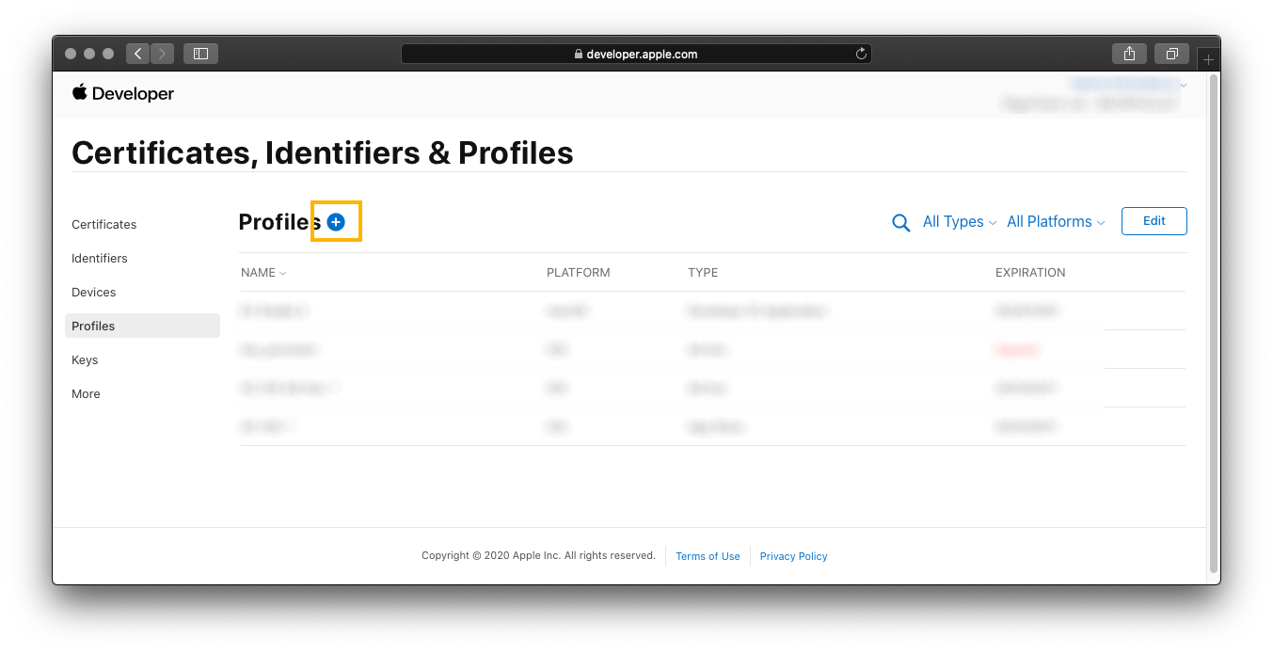This screenshot has height=654, width=1273.
Task: Expand the All Platforms filter dropdown
Action: click(x=1055, y=222)
